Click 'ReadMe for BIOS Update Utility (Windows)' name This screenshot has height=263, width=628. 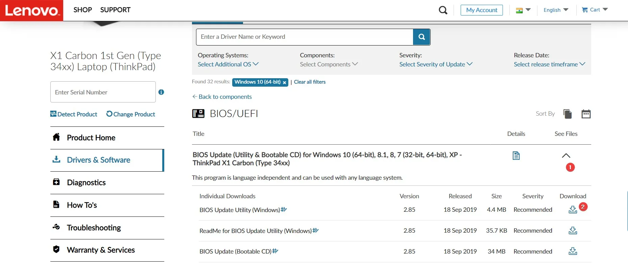pyautogui.click(x=256, y=231)
